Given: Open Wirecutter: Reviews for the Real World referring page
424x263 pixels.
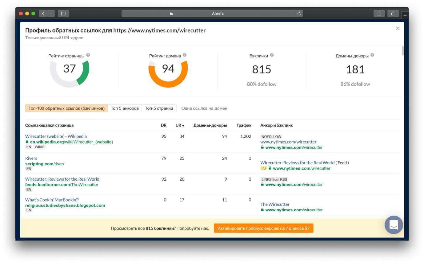Looking at the screenshot, I should click(x=62, y=179).
